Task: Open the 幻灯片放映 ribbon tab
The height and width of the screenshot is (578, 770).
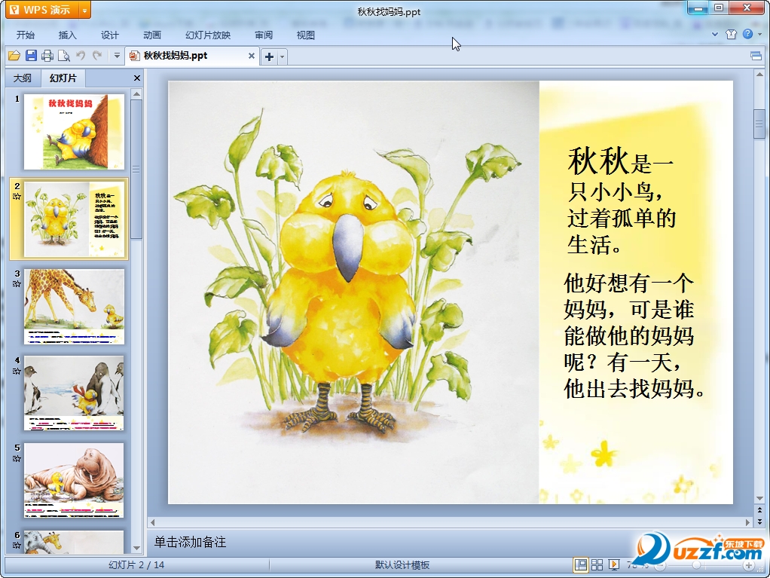Action: (208, 35)
